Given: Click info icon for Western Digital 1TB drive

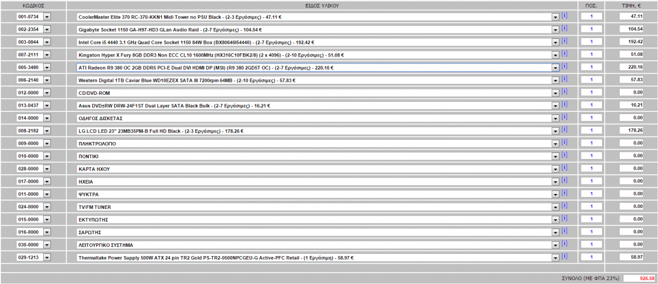Looking at the screenshot, I should (x=564, y=79).
